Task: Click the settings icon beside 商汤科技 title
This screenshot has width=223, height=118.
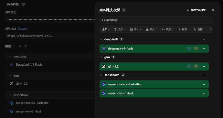Action: pos(23,4)
